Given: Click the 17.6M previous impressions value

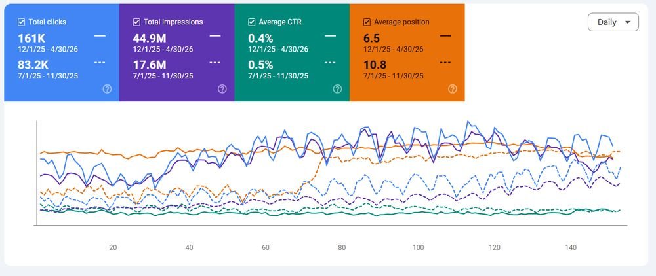Looking at the screenshot, I should tap(150, 65).
